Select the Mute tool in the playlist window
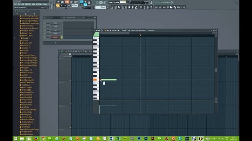 click(73, 51)
